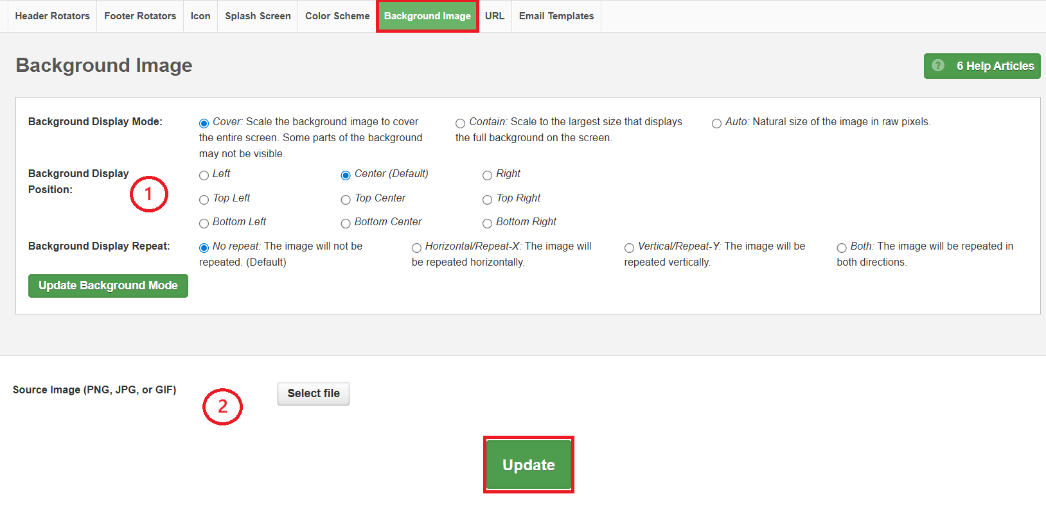The image size is (1046, 505).
Task: Choose Both directions repeat option
Action: [x=842, y=248]
